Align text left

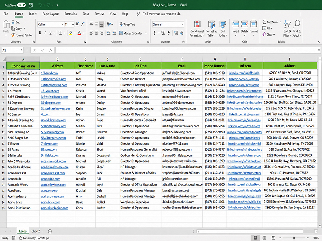(x=91, y=33)
